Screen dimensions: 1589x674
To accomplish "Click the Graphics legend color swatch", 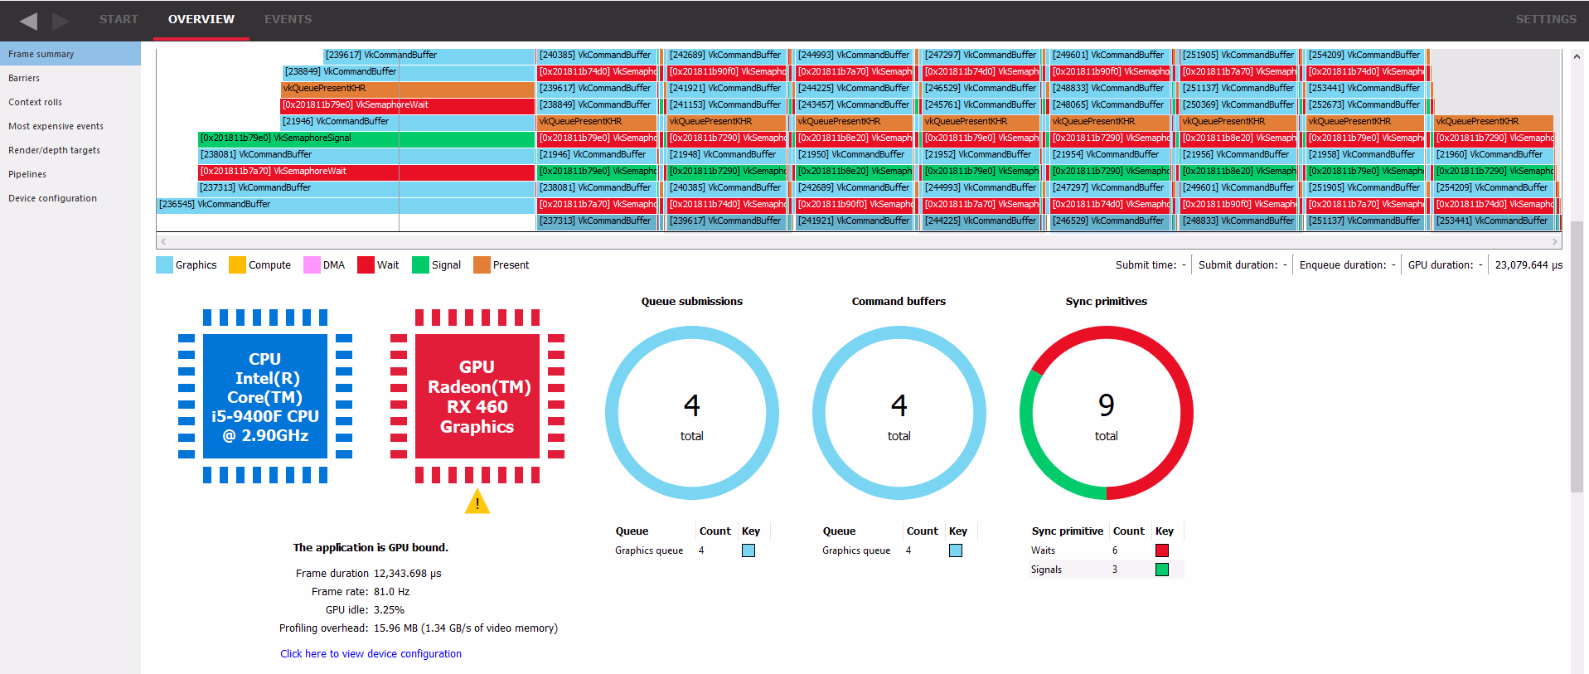I will [x=164, y=265].
